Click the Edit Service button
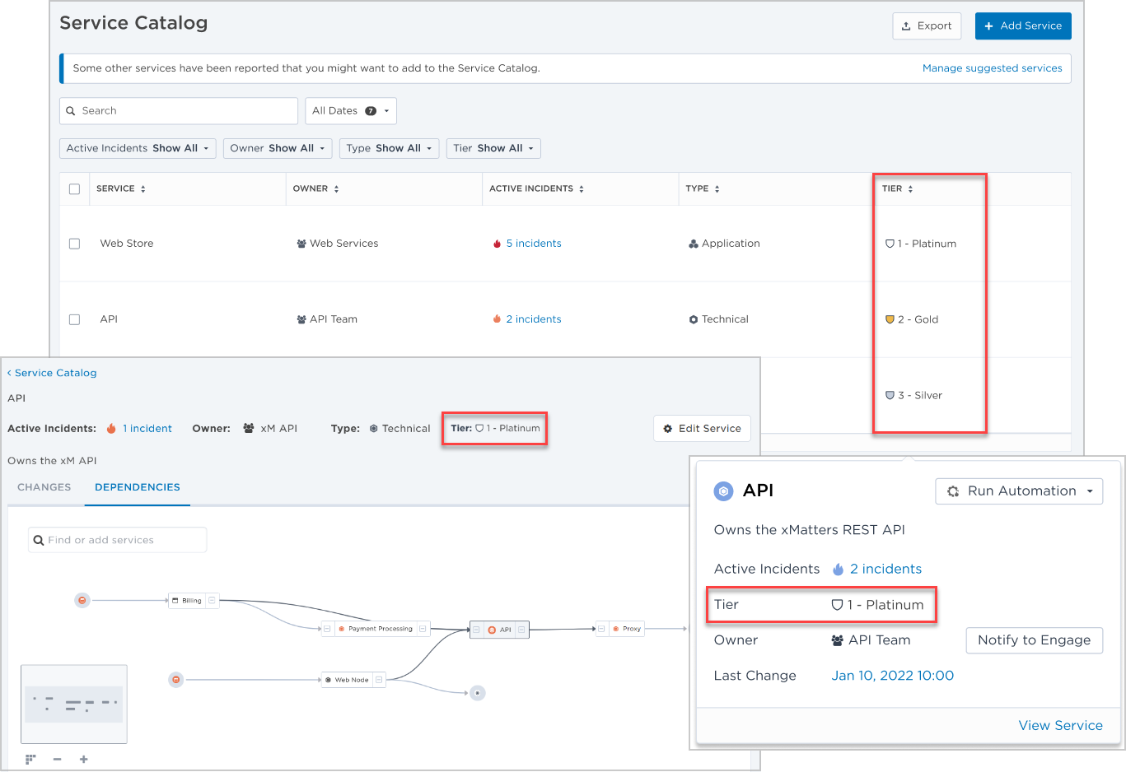The height and width of the screenshot is (772, 1126). point(702,429)
